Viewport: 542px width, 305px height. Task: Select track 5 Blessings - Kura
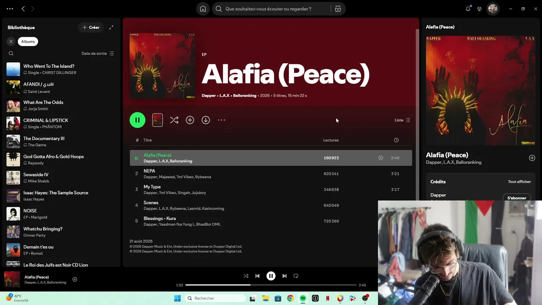tap(271, 221)
